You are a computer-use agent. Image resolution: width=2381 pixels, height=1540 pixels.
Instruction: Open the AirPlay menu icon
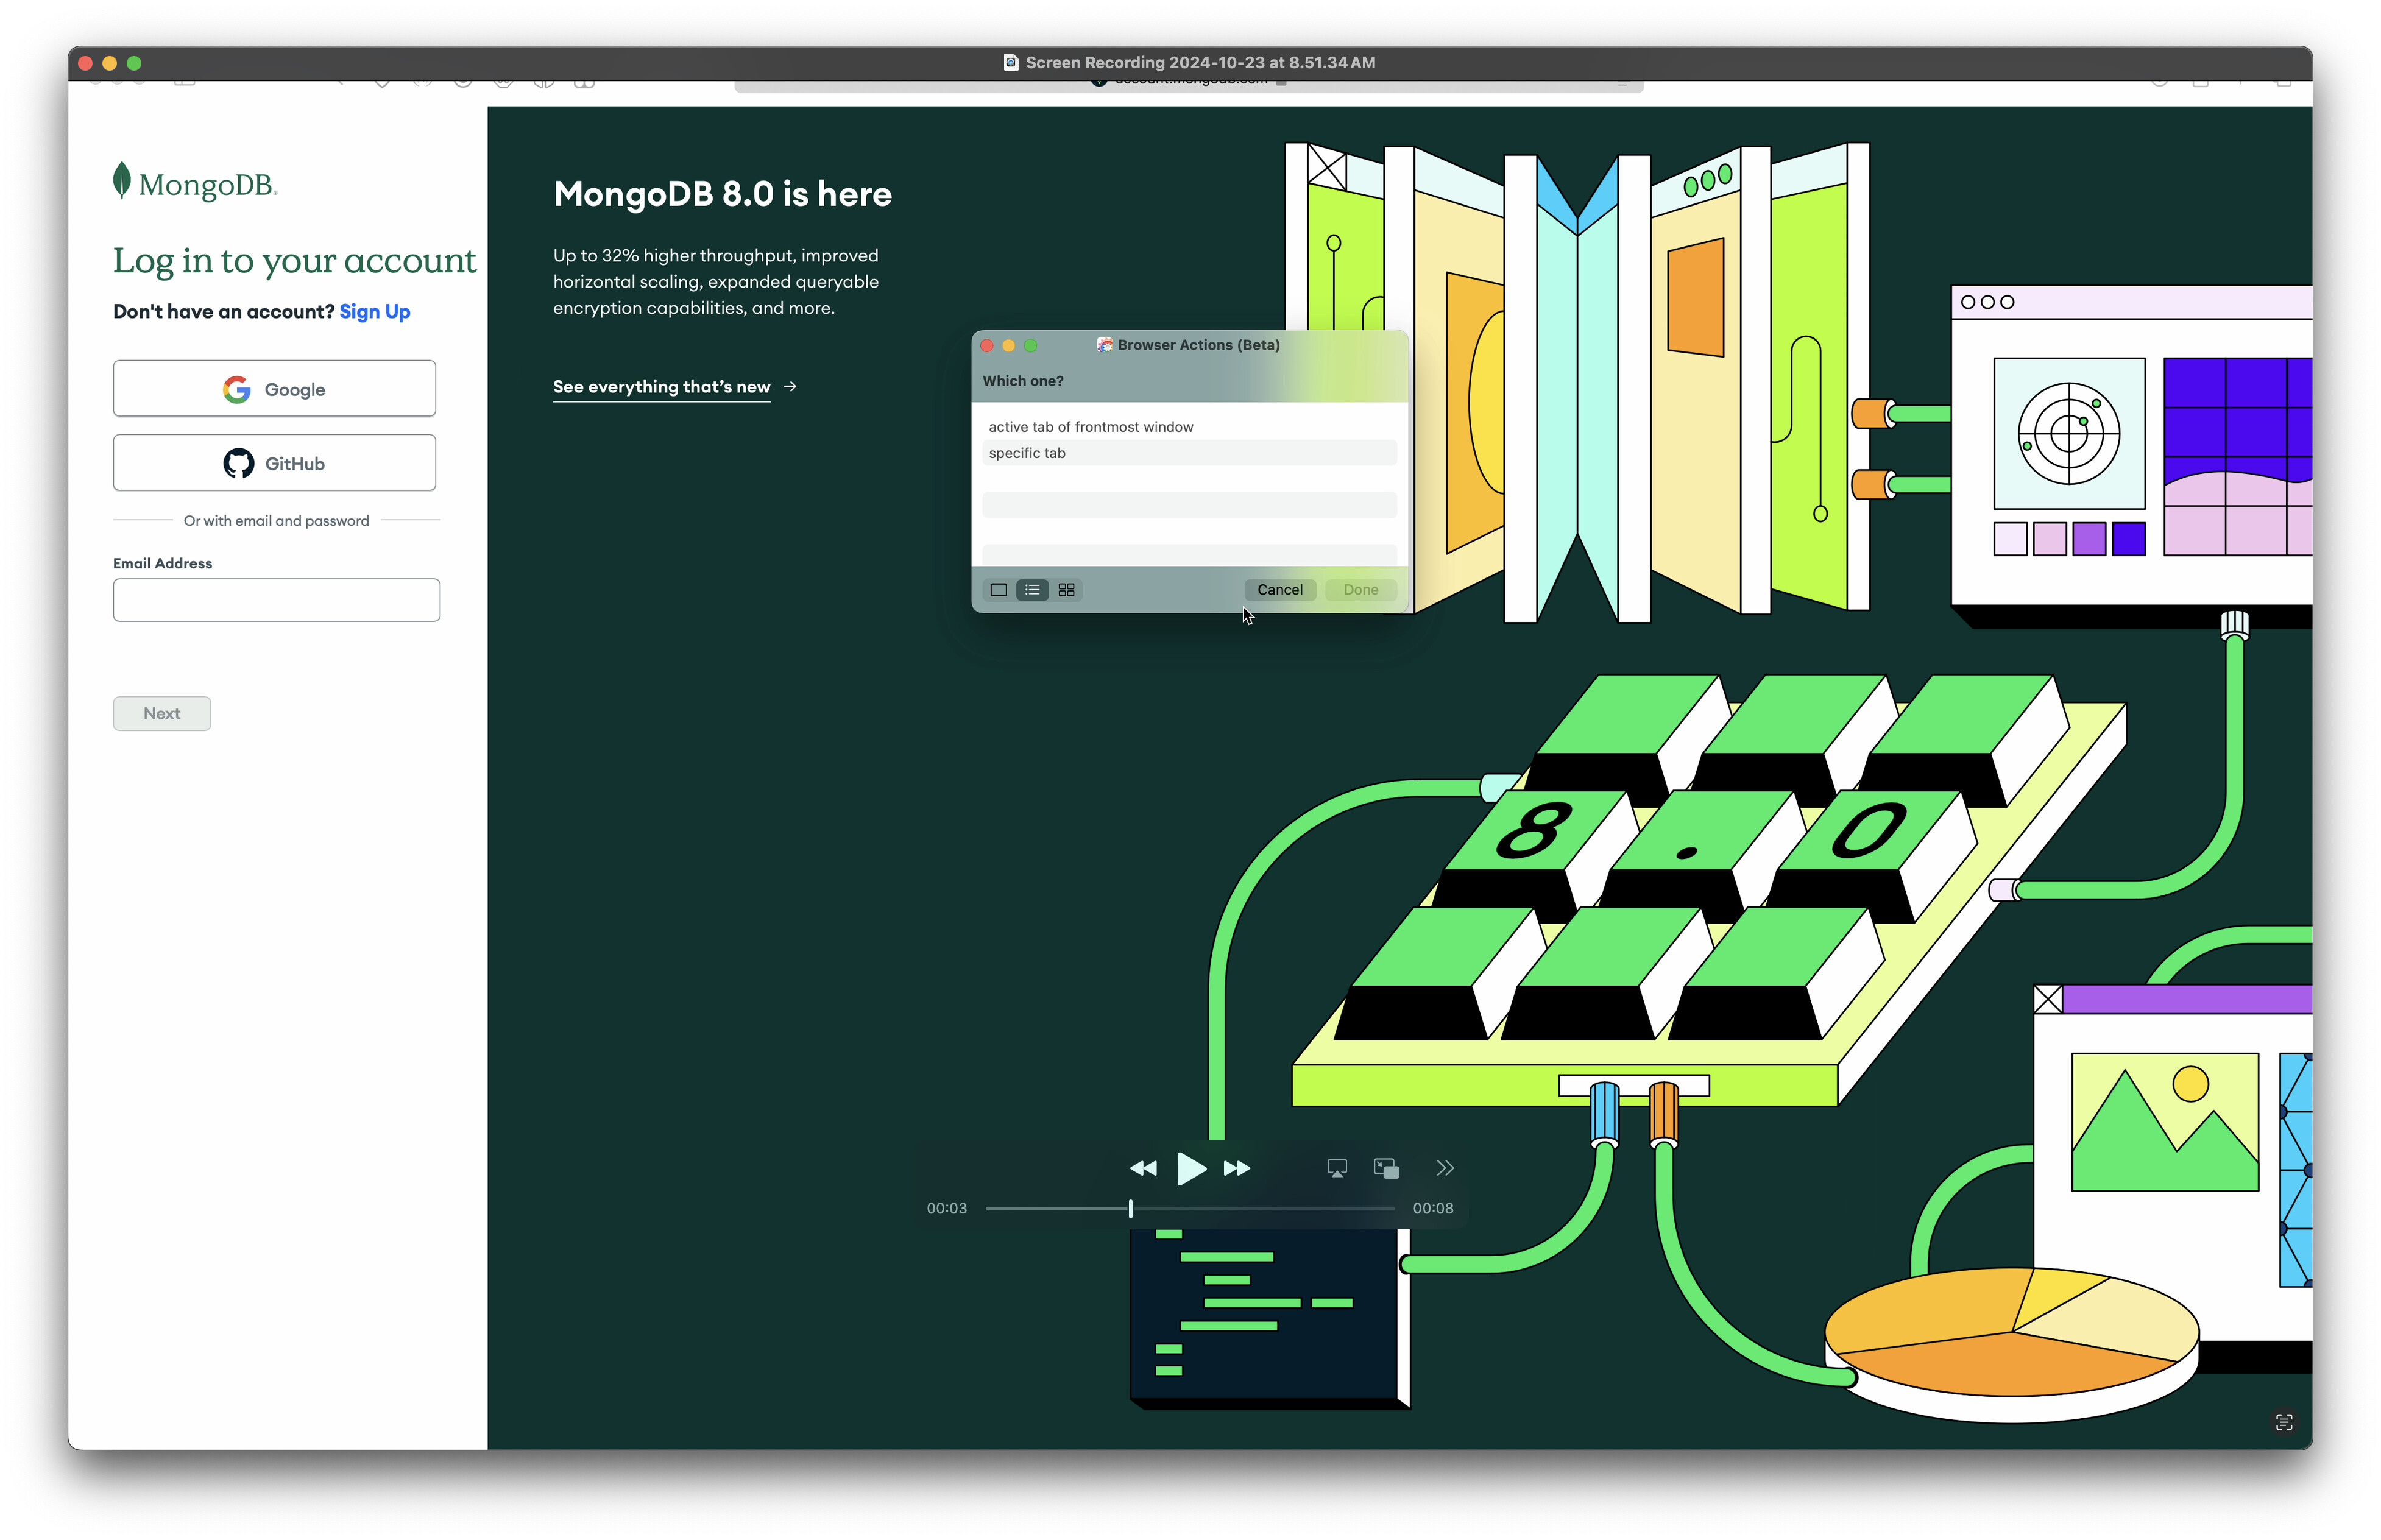click(x=1336, y=1168)
